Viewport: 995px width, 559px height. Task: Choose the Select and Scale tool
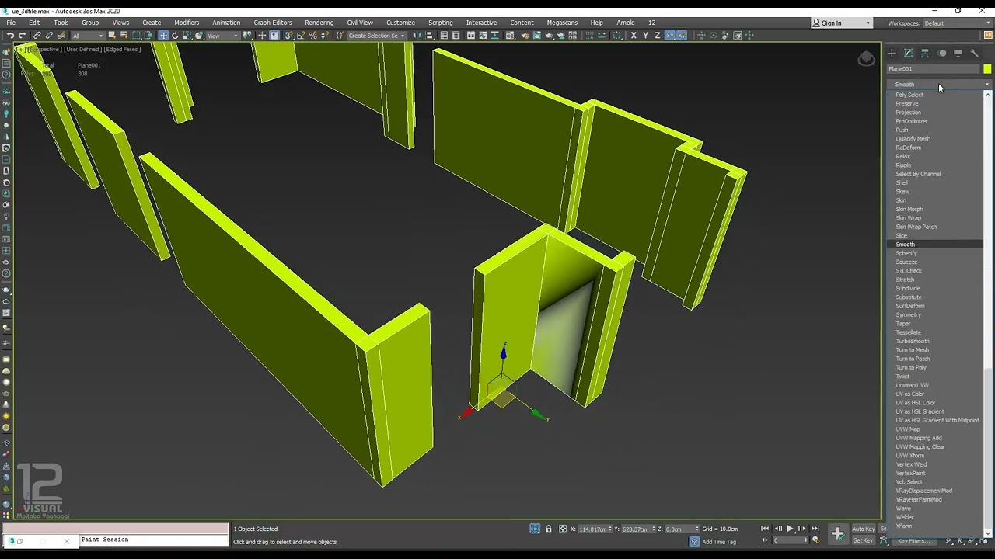[187, 36]
